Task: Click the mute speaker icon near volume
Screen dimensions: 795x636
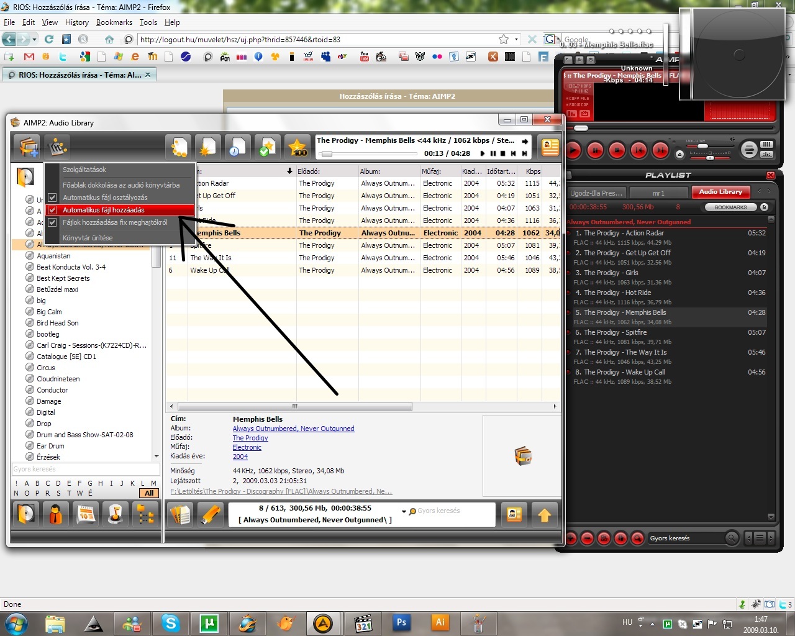Action: [x=732, y=139]
